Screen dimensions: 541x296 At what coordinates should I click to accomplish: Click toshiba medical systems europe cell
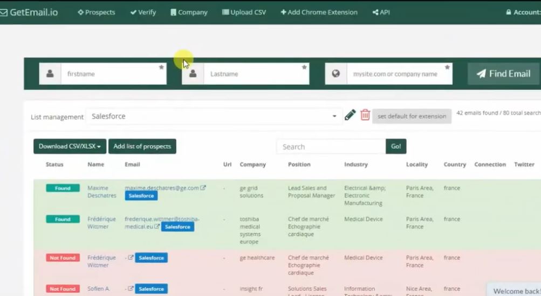click(x=250, y=230)
